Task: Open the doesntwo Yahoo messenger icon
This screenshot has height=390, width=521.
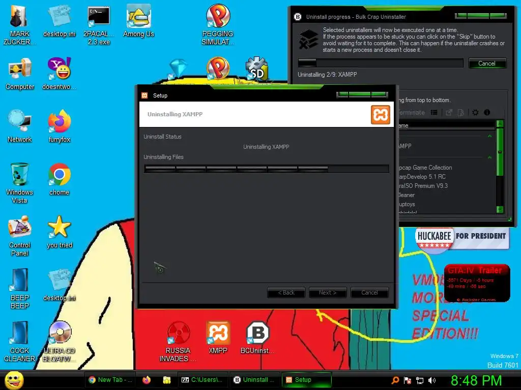Action: click(x=59, y=74)
